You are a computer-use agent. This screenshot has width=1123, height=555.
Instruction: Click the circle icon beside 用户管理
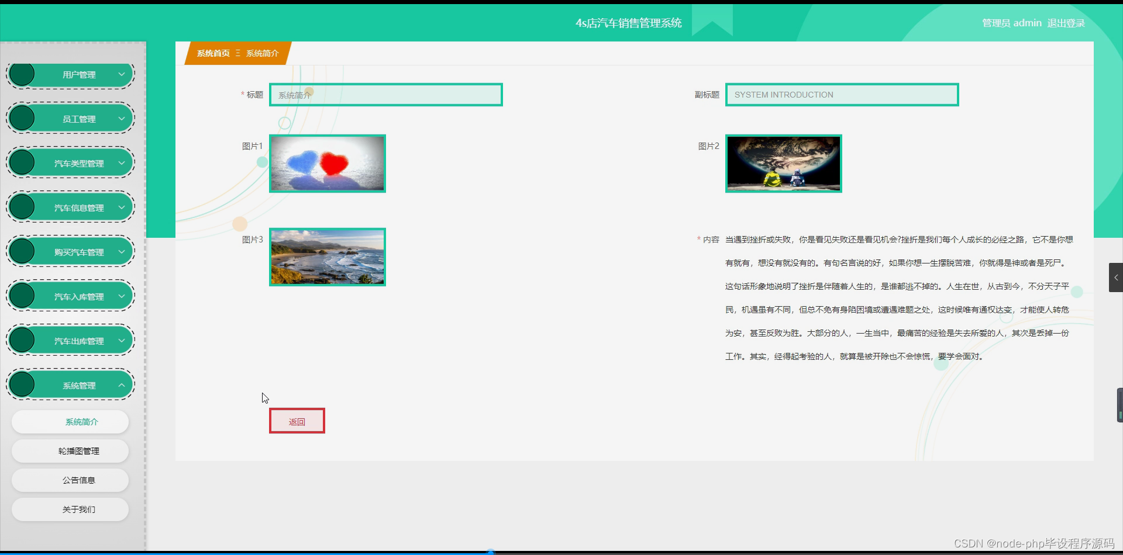(x=22, y=74)
